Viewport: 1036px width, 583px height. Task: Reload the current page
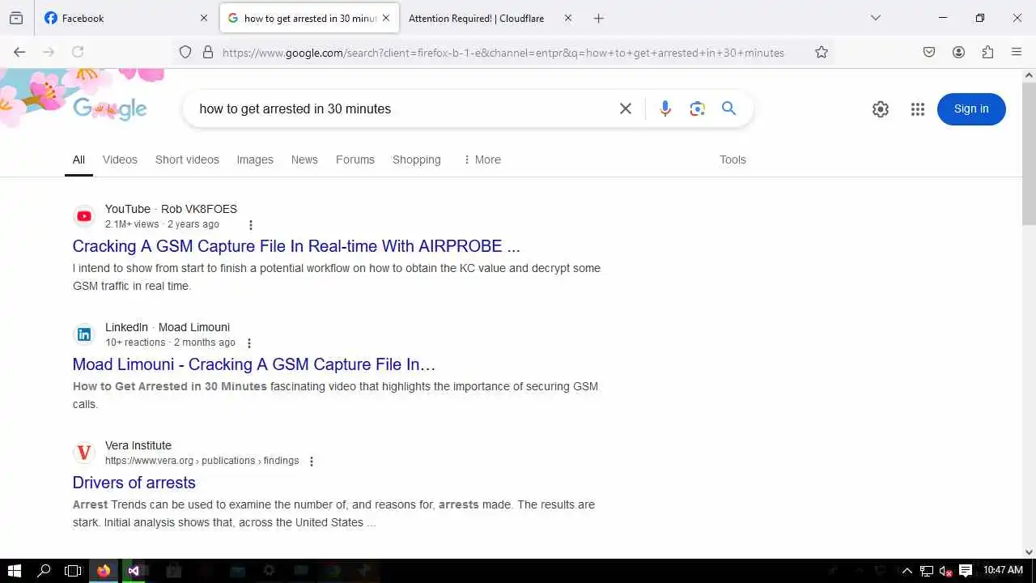[x=78, y=52]
